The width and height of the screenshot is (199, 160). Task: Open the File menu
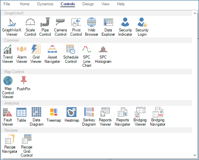coord(7,4)
